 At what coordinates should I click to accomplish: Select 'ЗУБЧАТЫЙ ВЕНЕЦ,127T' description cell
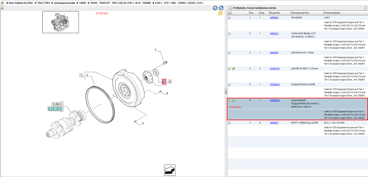point(304,35)
